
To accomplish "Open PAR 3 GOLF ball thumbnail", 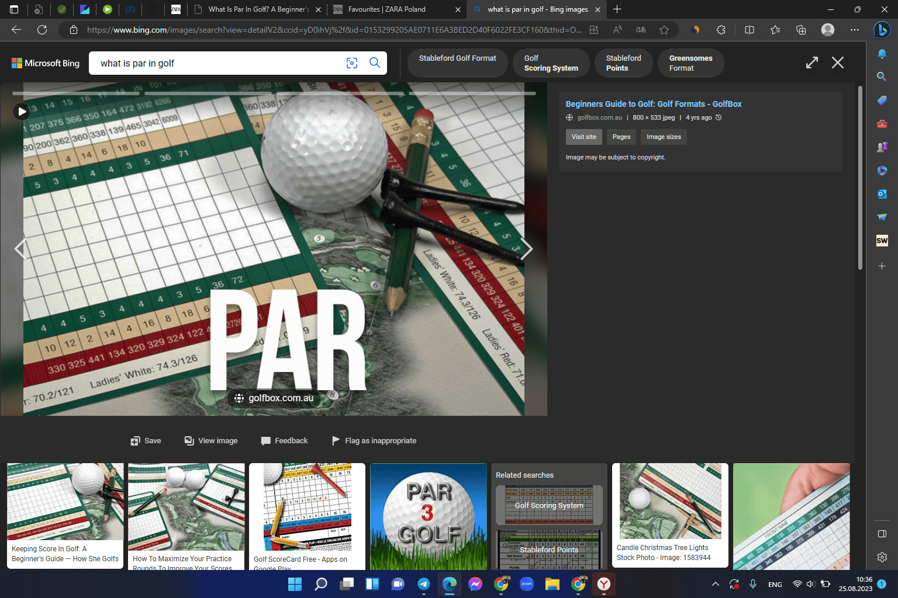I will point(429,517).
